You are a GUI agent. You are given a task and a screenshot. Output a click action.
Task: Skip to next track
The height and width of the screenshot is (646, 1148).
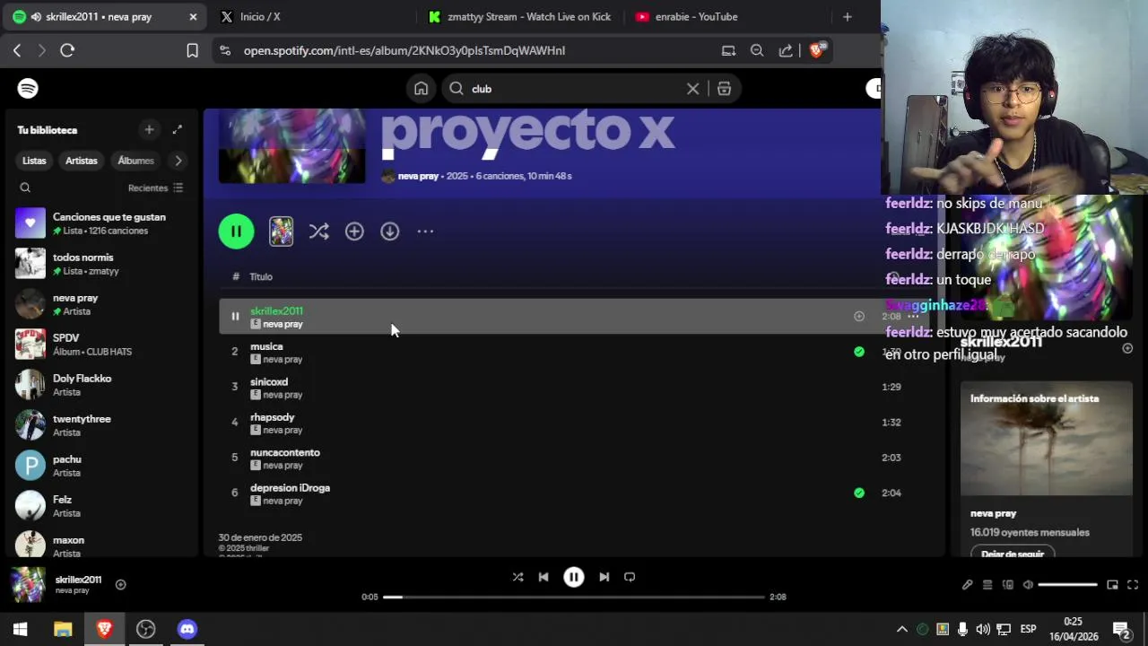[604, 577]
